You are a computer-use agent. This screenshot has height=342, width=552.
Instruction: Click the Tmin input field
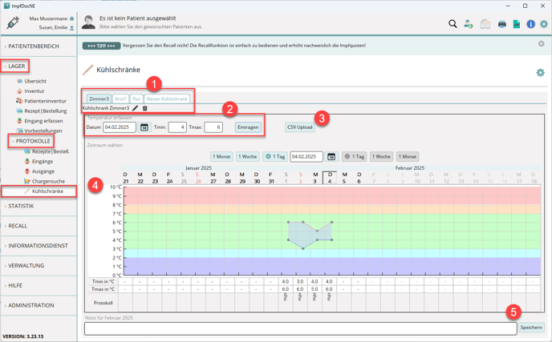point(177,127)
